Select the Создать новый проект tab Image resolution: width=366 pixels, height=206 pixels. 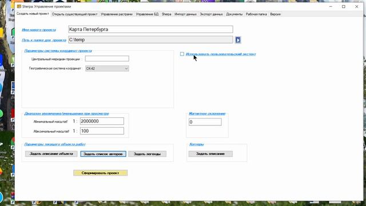coord(33,14)
